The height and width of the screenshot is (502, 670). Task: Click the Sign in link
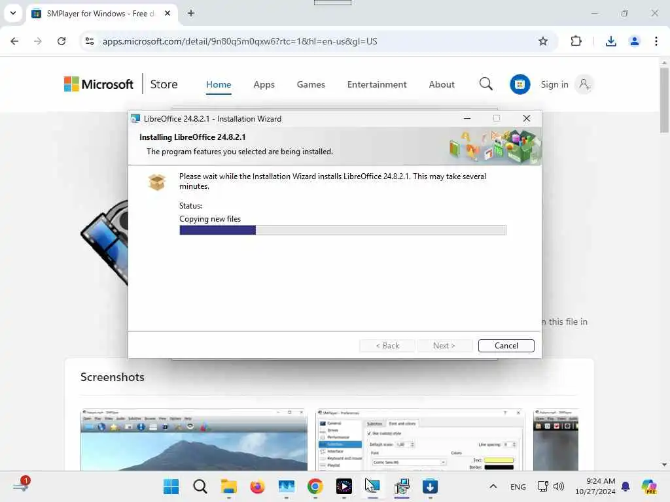(x=554, y=84)
